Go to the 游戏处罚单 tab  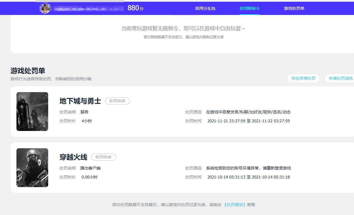[x=294, y=8]
